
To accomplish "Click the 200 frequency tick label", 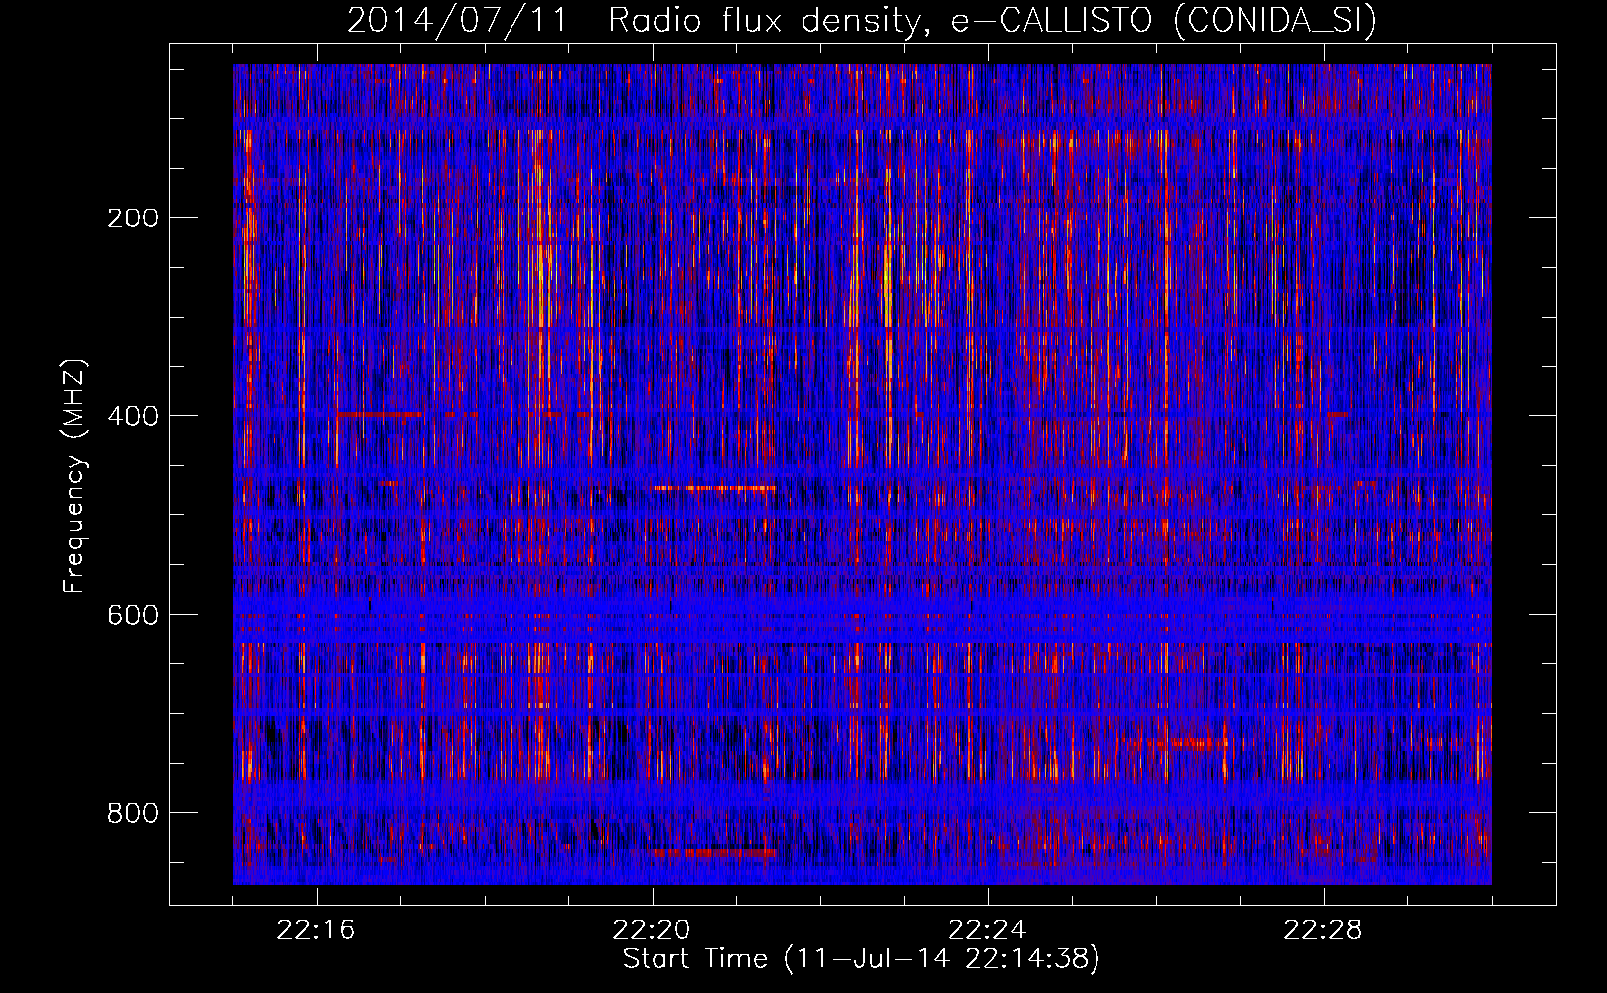I will click(x=132, y=218).
